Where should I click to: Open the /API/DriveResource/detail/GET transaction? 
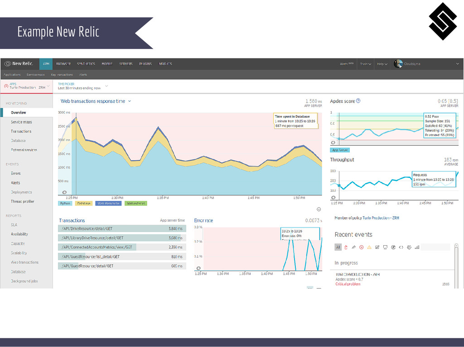122,228
